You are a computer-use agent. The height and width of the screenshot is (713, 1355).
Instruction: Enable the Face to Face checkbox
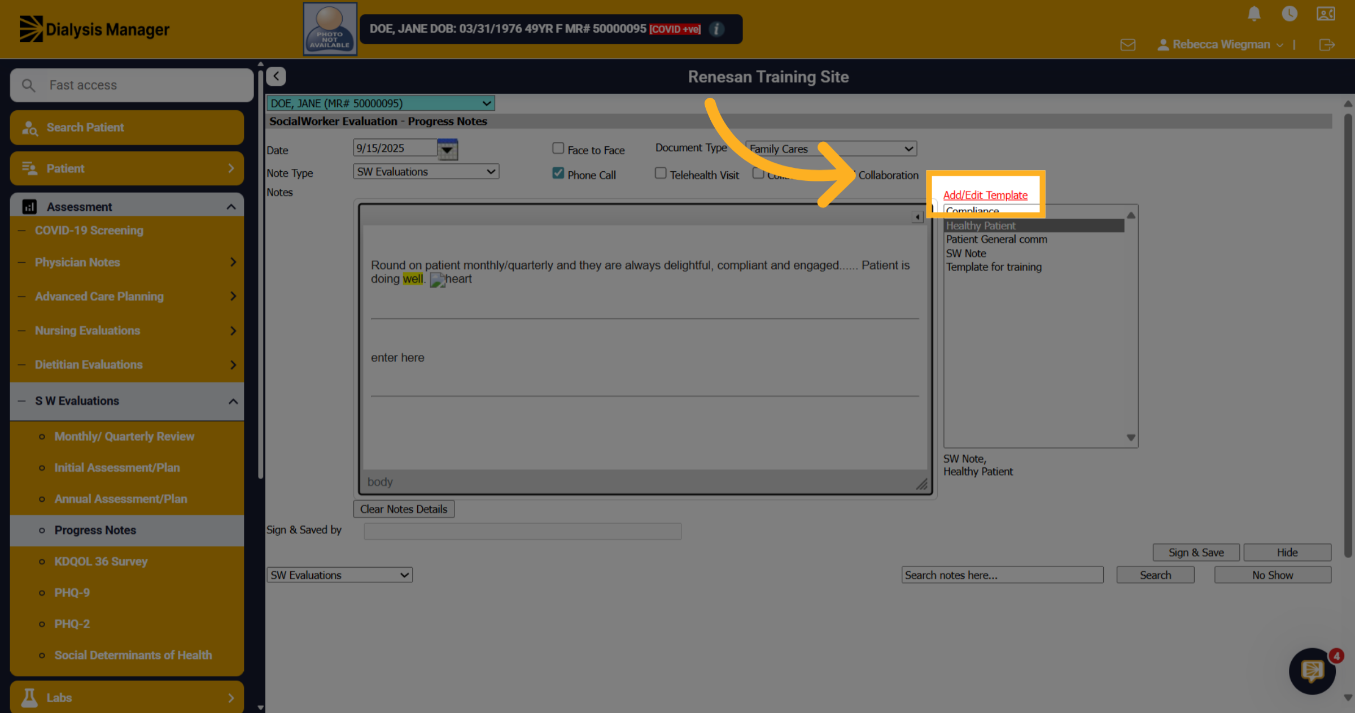click(x=558, y=148)
